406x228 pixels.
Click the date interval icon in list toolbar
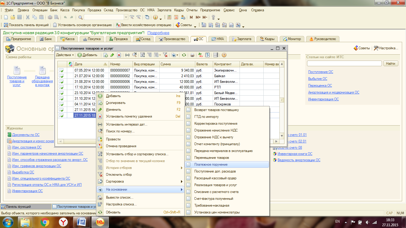coord(128,55)
